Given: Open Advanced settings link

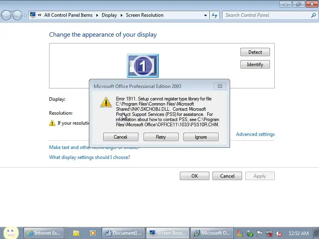Looking at the screenshot, I should [x=255, y=134].
